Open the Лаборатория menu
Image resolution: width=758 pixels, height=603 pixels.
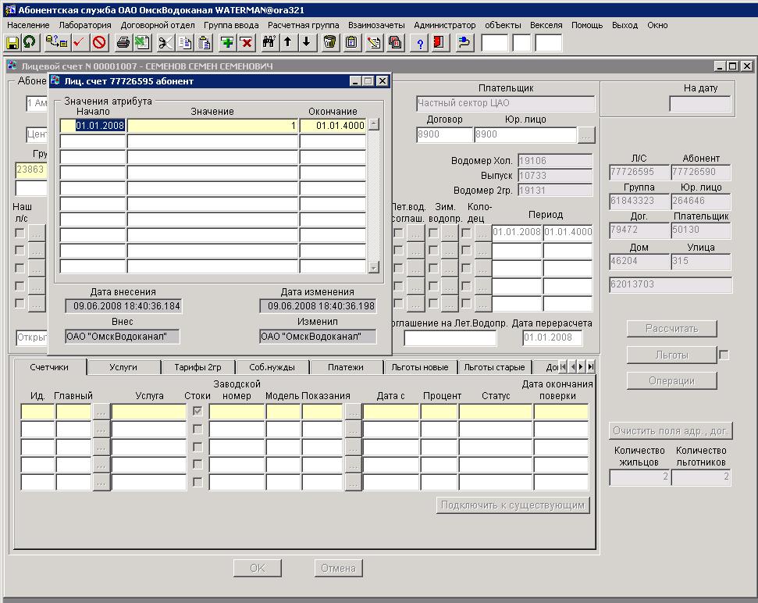click(x=85, y=25)
